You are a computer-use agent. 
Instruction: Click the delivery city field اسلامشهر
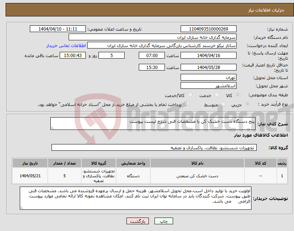[x=209, y=86]
